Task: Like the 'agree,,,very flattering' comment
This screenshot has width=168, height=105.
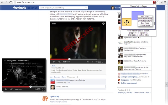Action: click(69, 83)
